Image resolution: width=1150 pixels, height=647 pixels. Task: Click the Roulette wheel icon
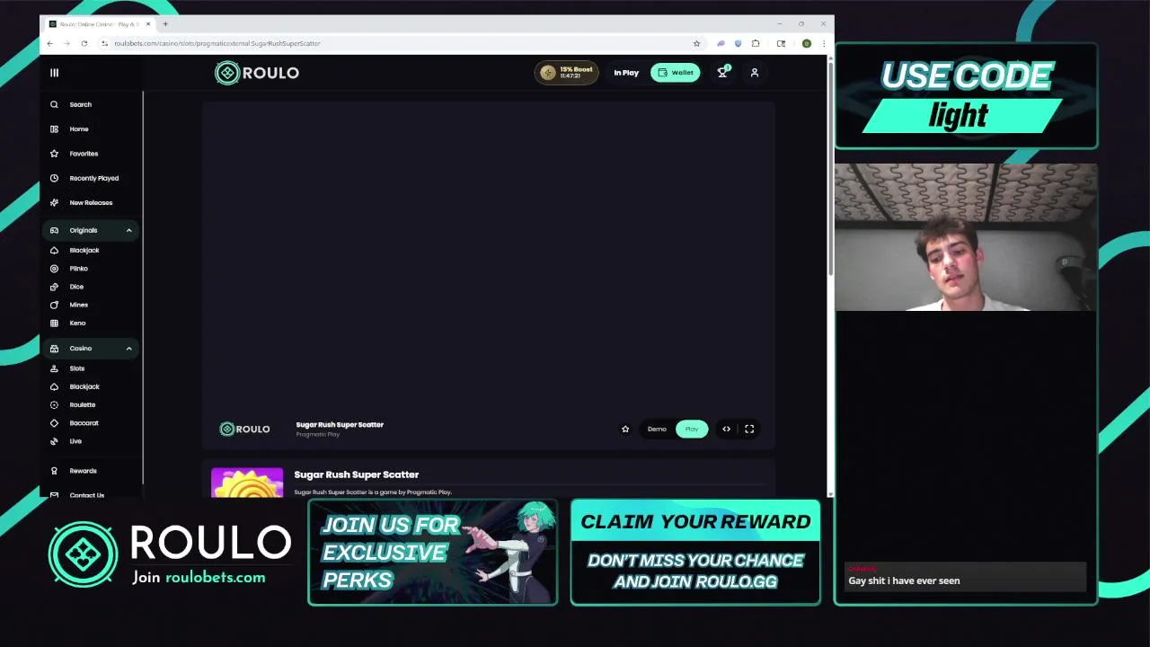click(54, 404)
